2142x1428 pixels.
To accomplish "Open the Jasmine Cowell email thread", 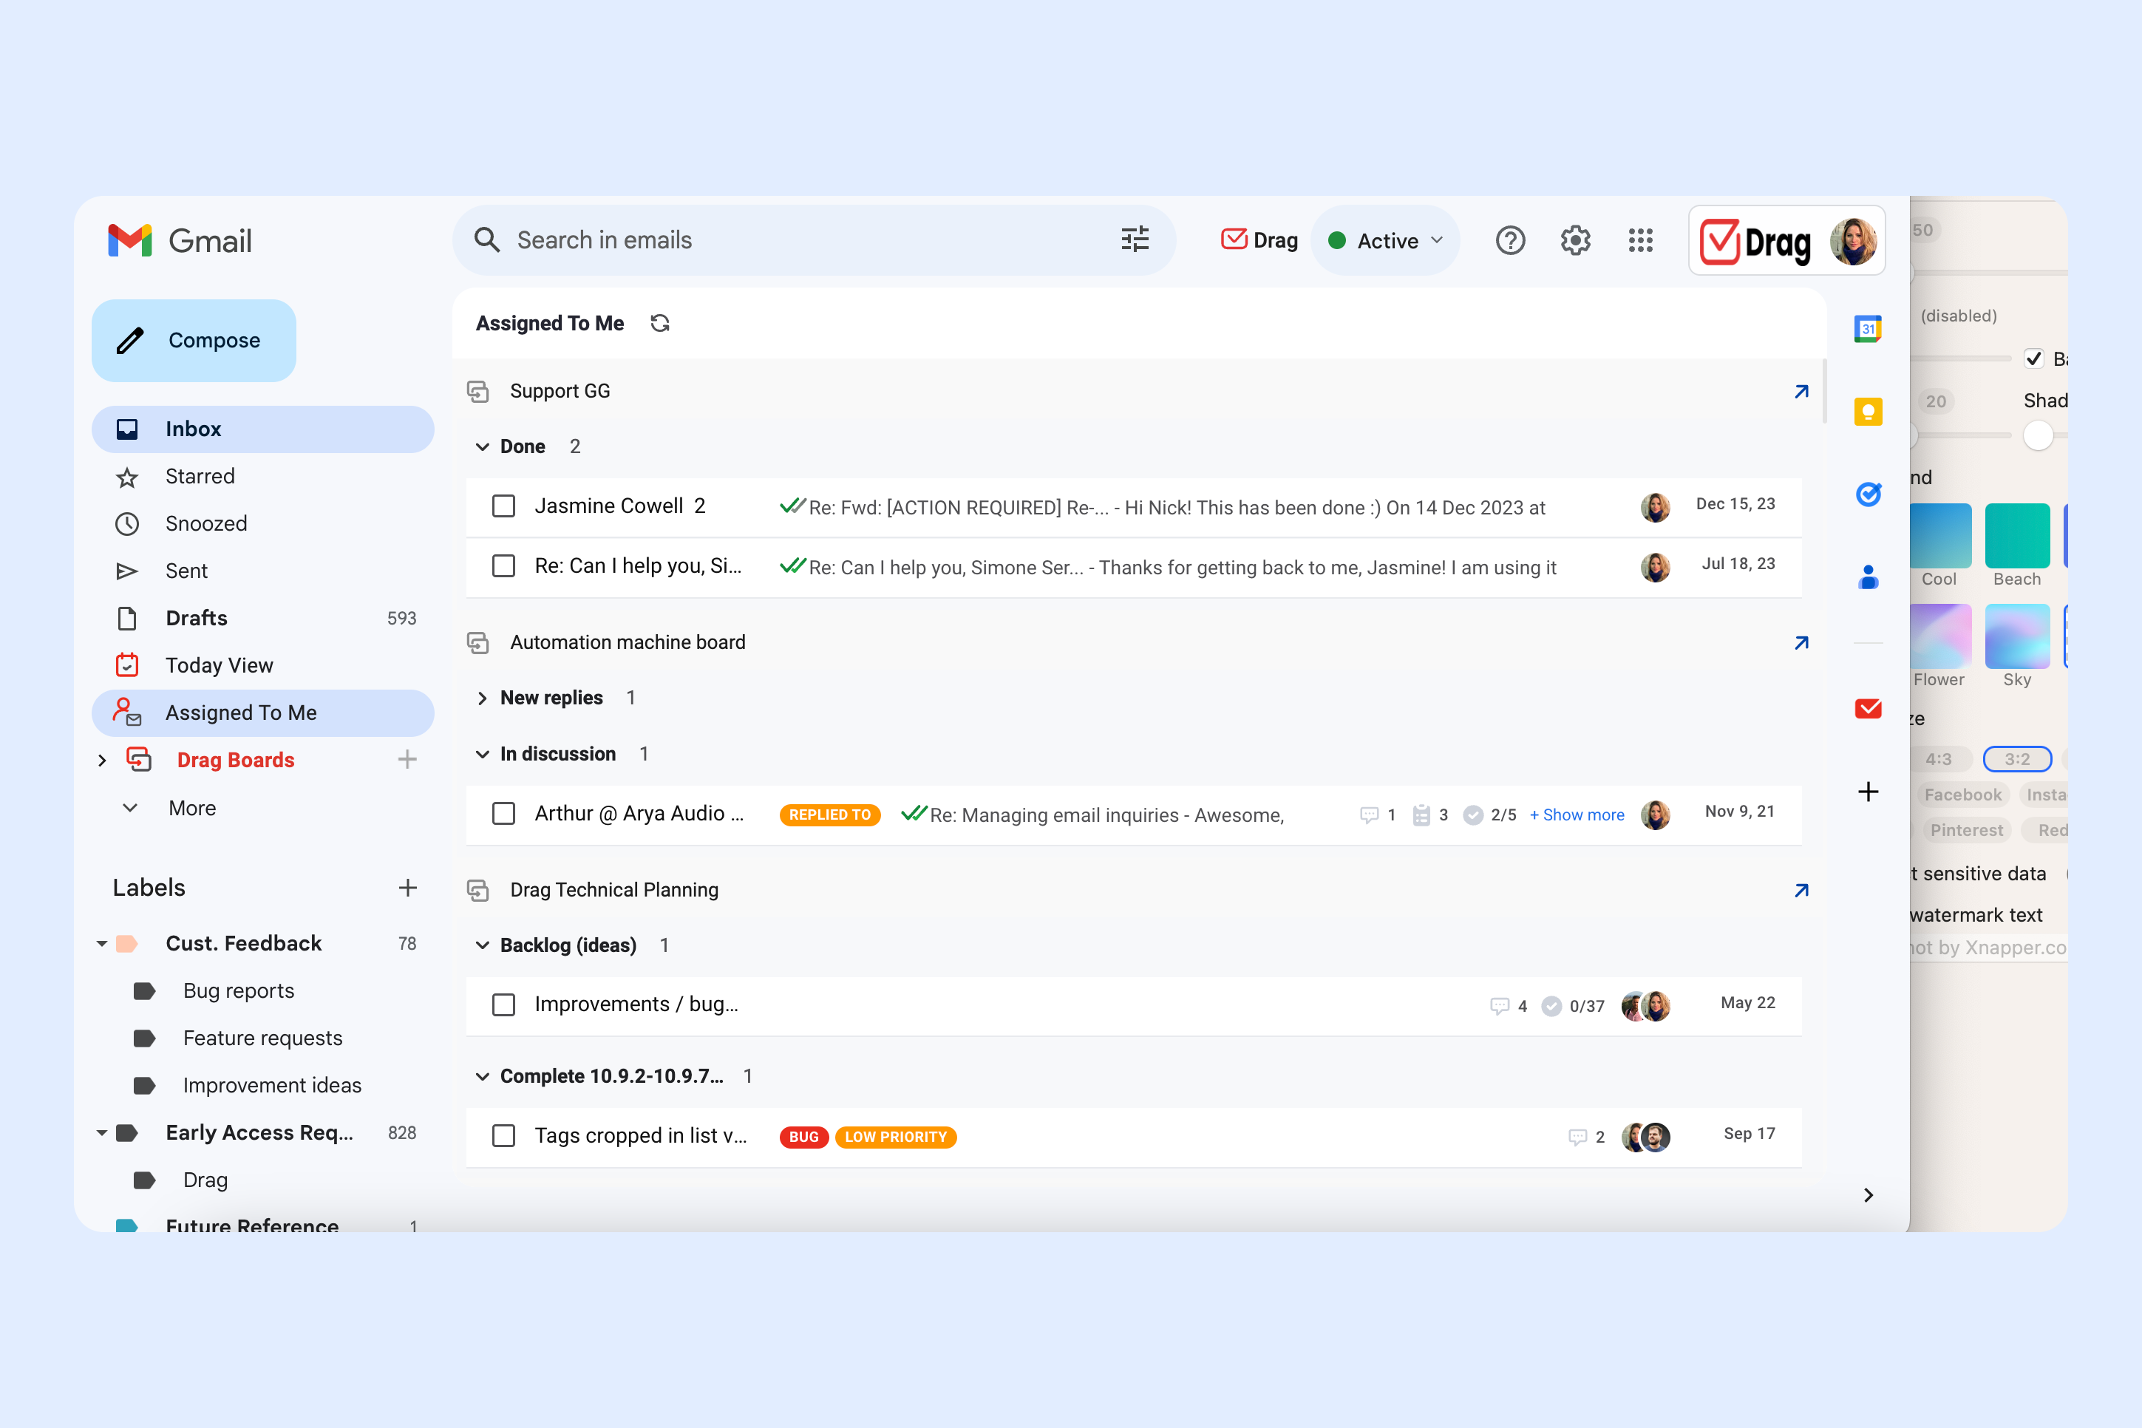I will tap(1133, 507).
